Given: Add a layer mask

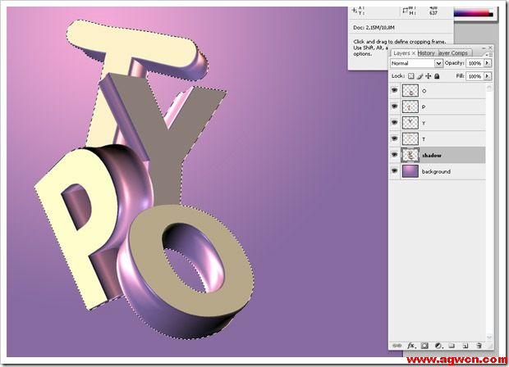Looking at the screenshot, I should (x=424, y=347).
